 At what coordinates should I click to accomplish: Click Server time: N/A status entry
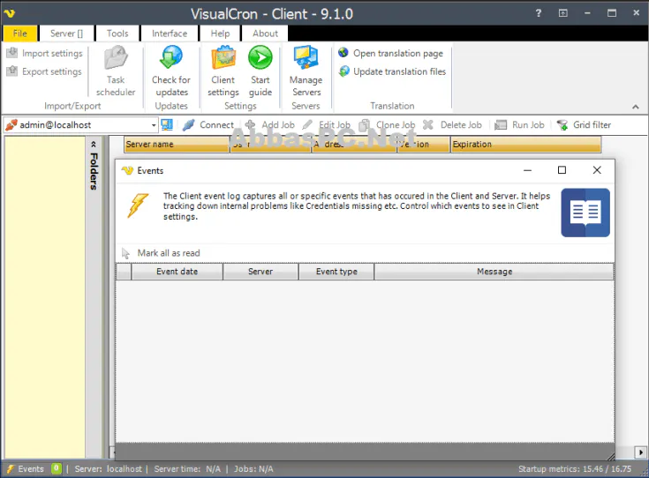coord(187,469)
